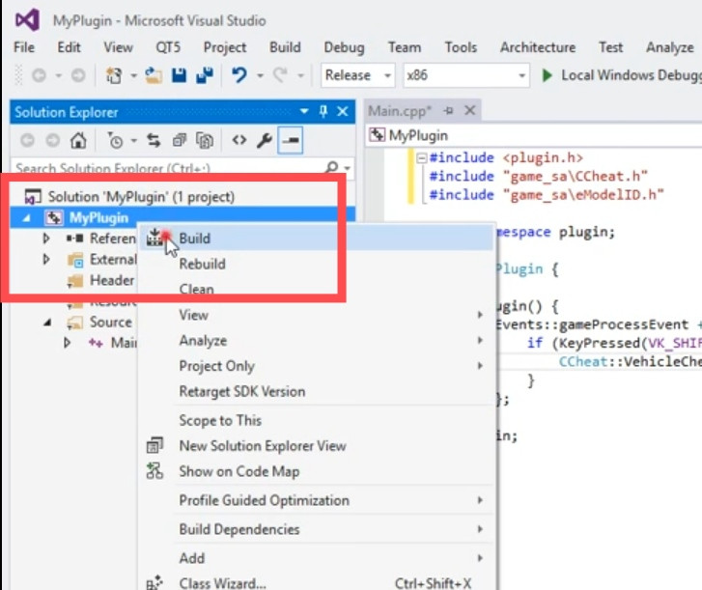Viewport: 702px width, 590px height.
Task: Undo the last action in toolbar
Action: coord(239,75)
